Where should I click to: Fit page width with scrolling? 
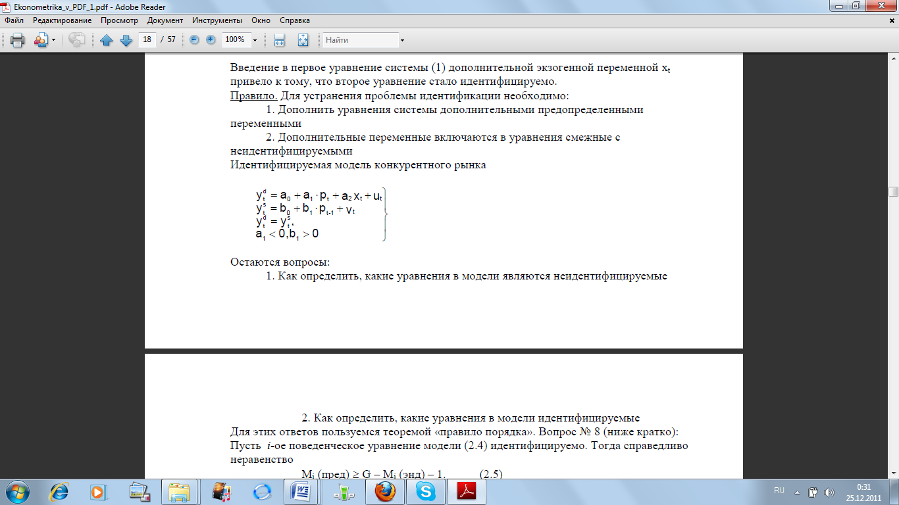(x=279, y=40)
